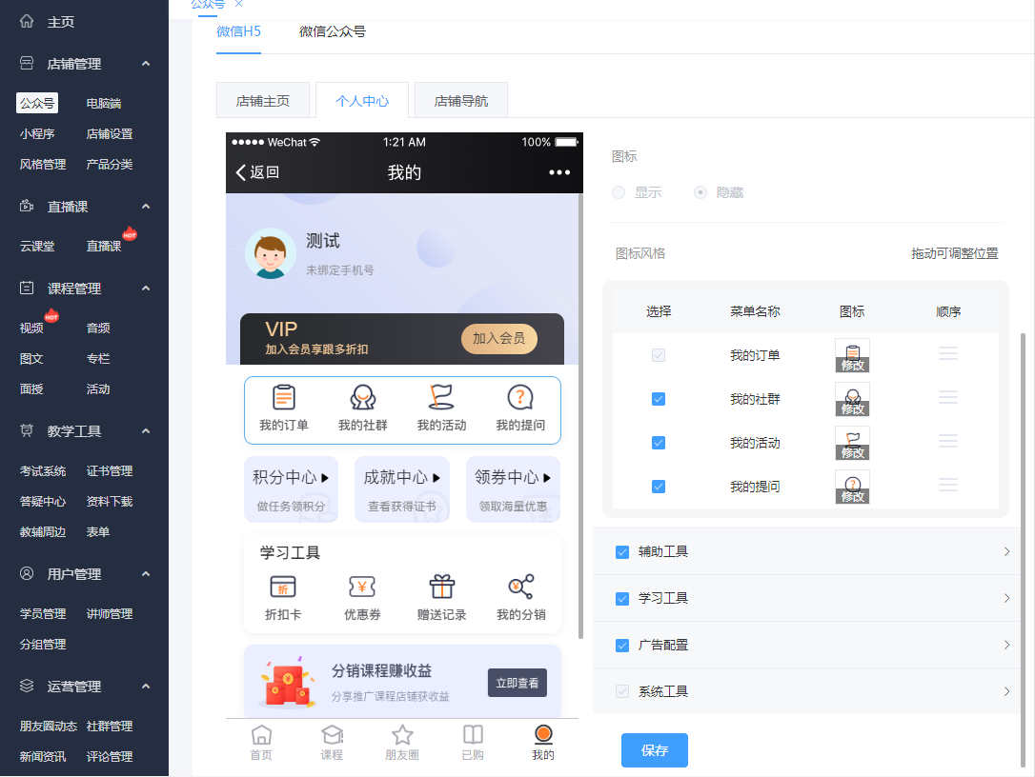Switch to the 店铺导航 tab

pos(461,101)
